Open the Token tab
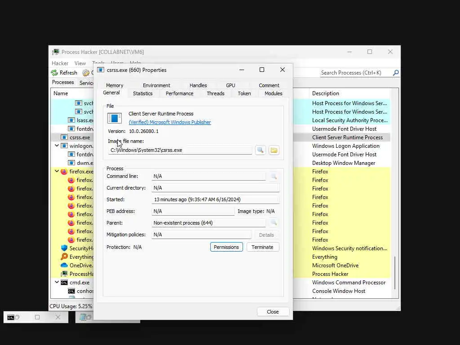 pos(244,93)
